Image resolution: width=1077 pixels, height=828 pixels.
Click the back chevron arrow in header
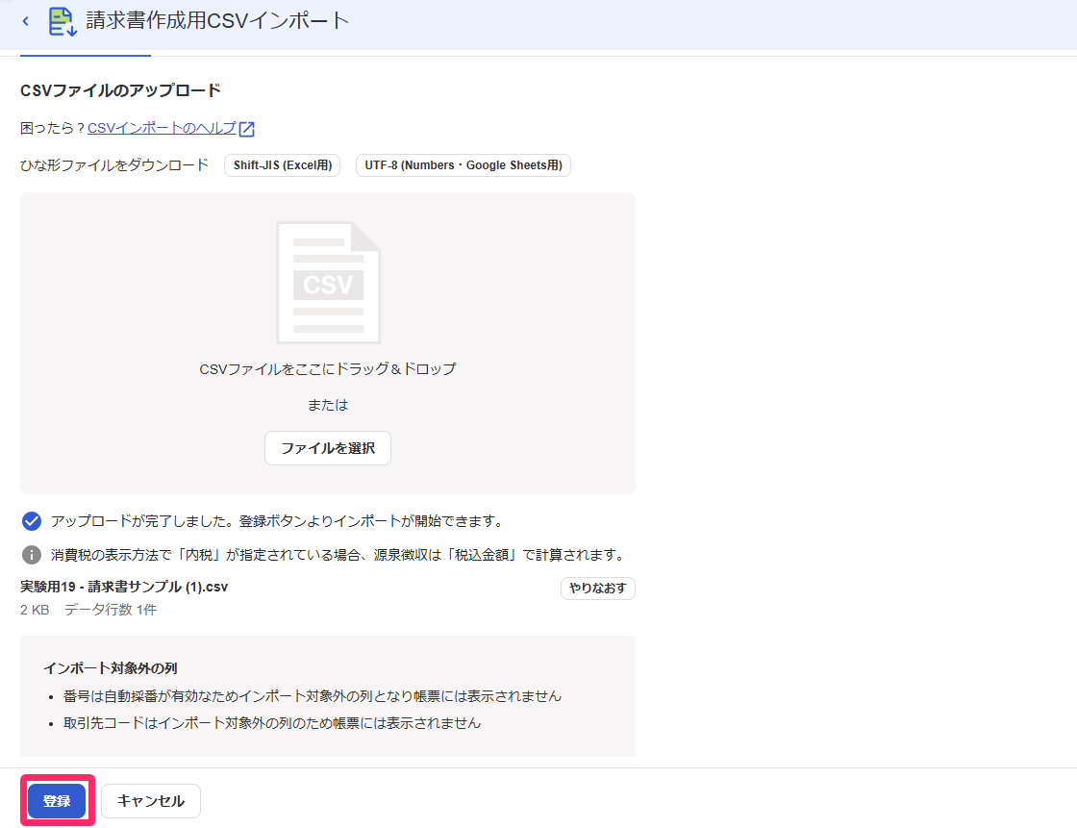[x=25, y=21]
